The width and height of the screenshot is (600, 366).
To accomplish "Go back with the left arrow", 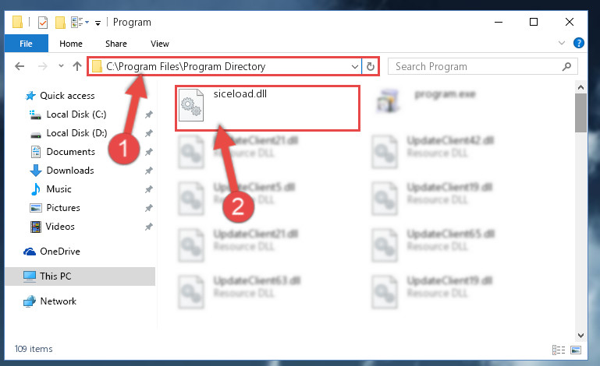I will 20,66.
